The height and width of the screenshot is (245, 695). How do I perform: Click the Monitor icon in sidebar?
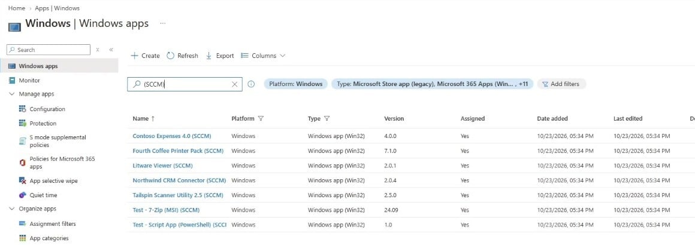(12, 81)
